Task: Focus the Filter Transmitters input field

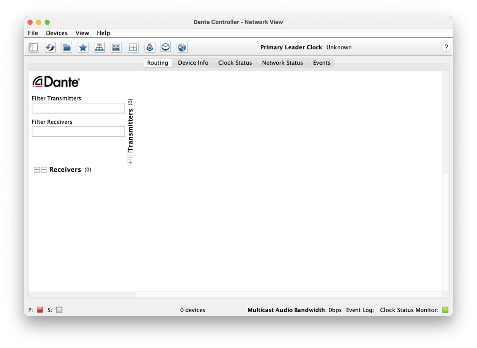Action: click(78, 108)
